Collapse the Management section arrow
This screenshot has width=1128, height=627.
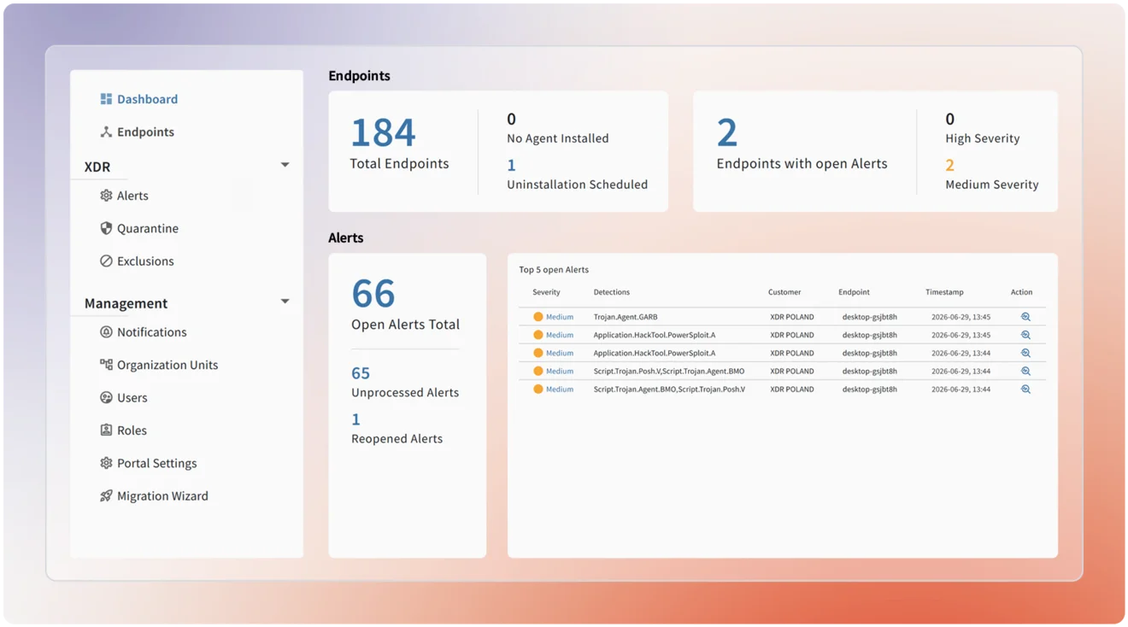[x=285, y=302]
